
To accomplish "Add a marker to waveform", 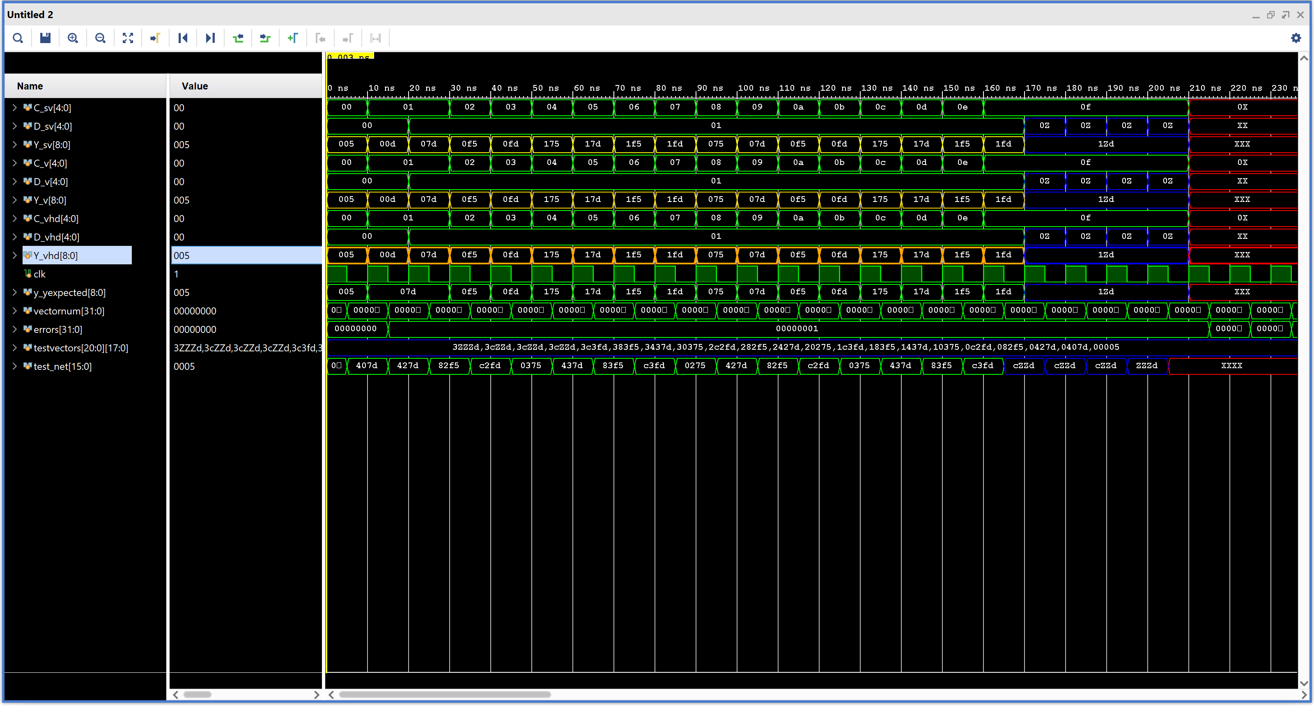I will click(x=293, y=38).
